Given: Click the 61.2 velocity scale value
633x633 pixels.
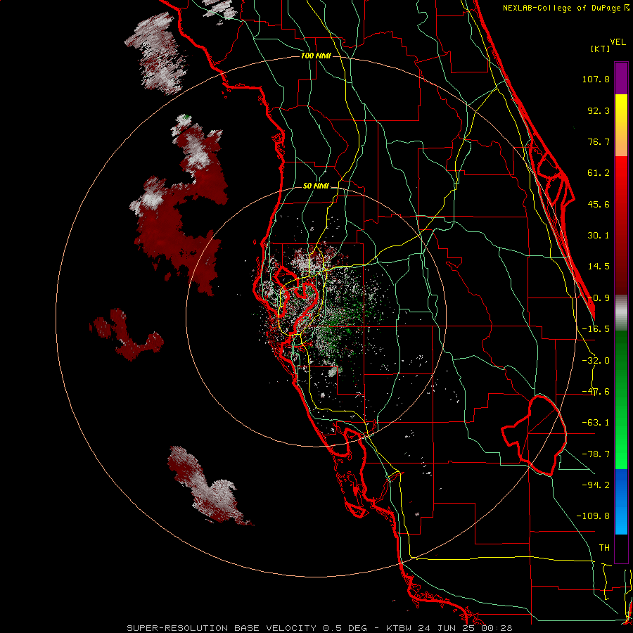Looking at the screenshot, I should [599, 173].
